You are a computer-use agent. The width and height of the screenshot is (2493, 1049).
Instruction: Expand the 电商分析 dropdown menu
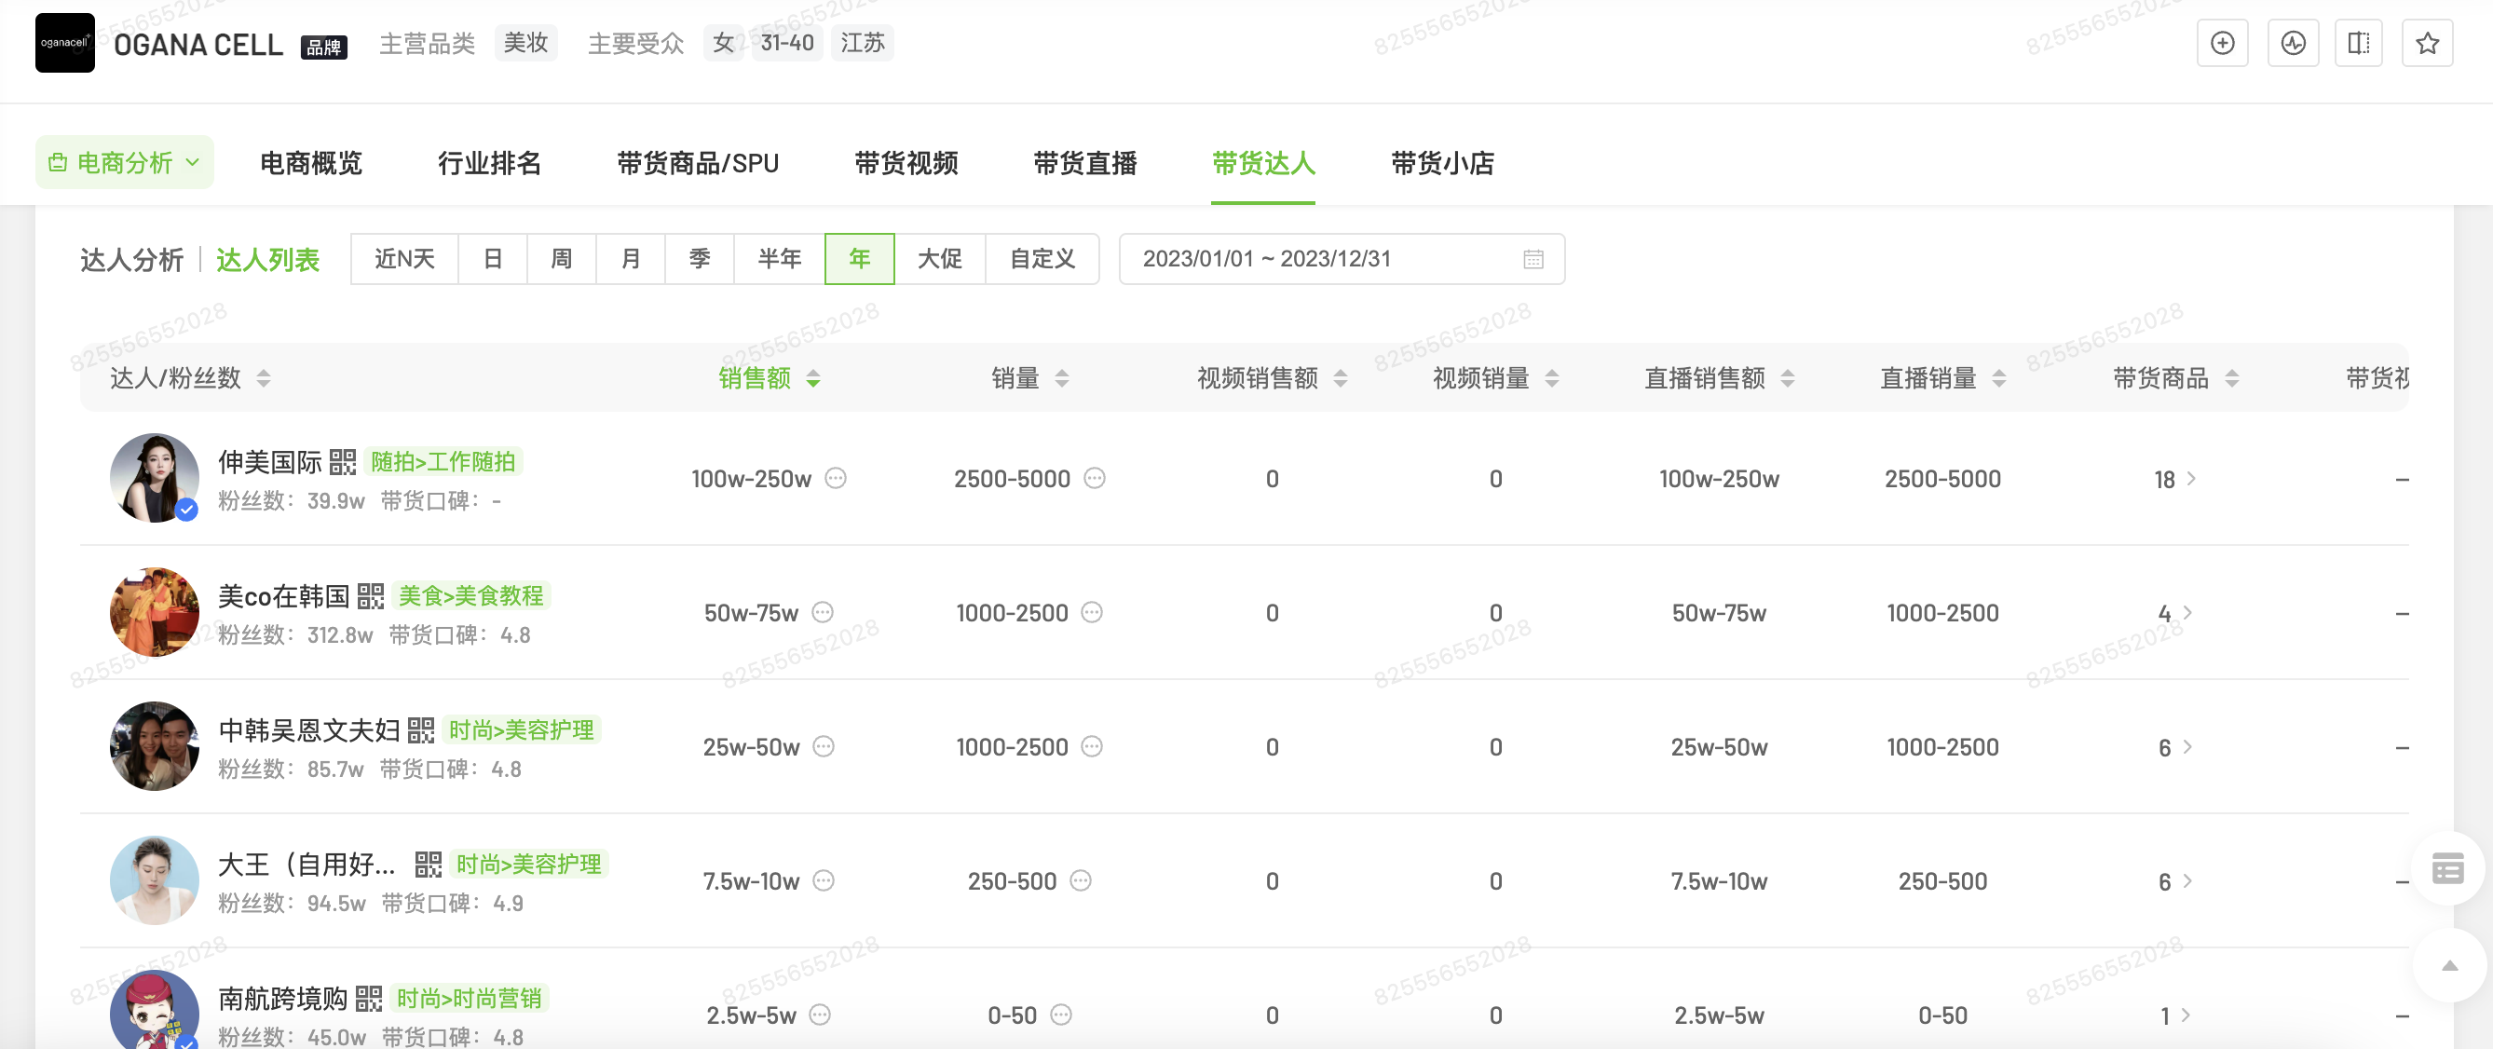point(125,163)
